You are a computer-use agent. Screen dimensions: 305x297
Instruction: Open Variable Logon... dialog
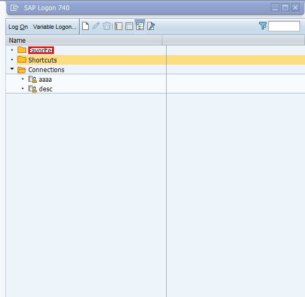pyautogui.click(x=54, y=27)
